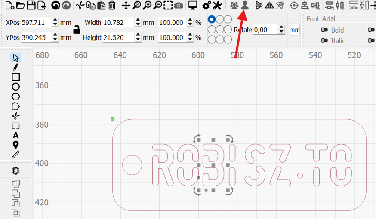Increase the XPos value with stepper
Screen dimensions: 376x219
pos(55,20)
